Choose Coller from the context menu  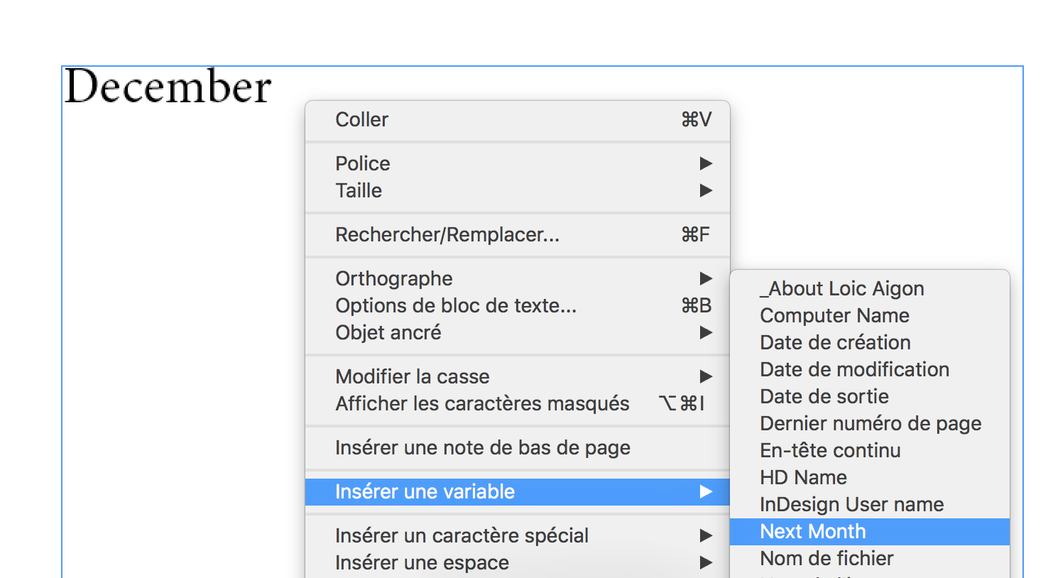click(362, 119)
